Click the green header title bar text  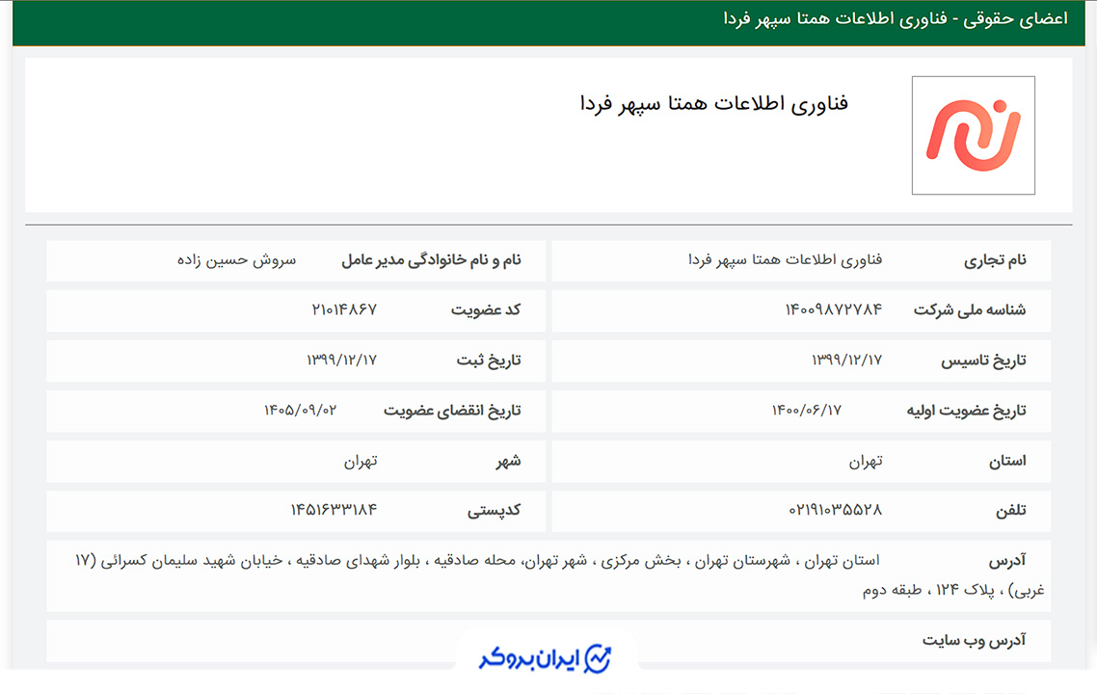pyautogui.click(x=896, y=19)
